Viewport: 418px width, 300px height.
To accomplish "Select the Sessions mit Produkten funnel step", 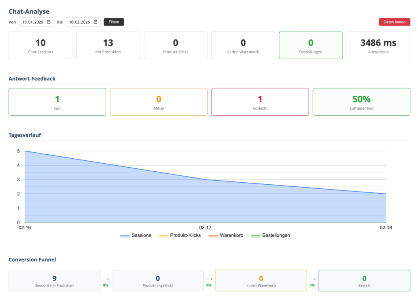I will point(54,281).
